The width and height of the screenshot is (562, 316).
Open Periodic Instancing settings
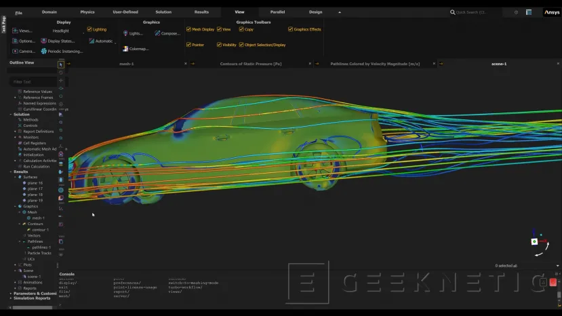62,52
